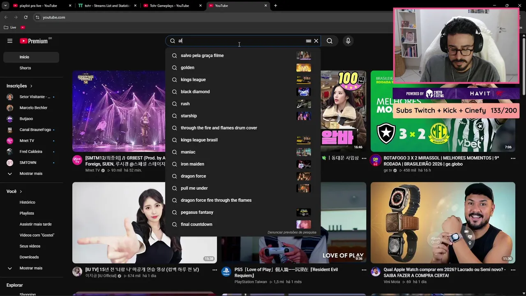
Task: Open Histórico
Action: coord(31,202)
